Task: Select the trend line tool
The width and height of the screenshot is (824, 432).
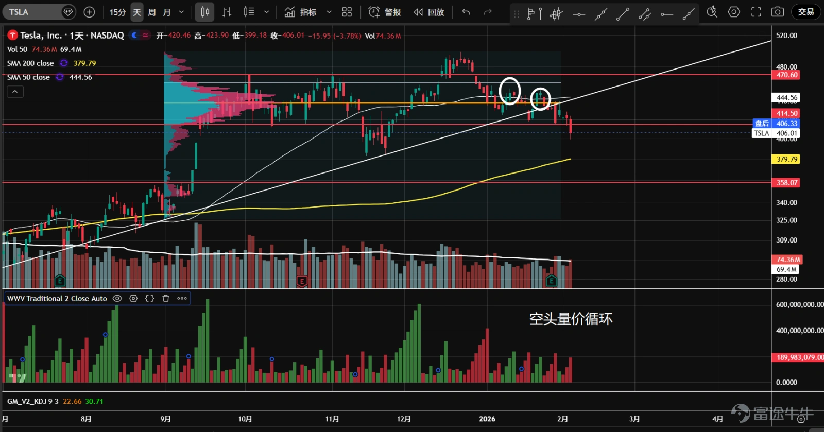Action: [x=623, y=14]
